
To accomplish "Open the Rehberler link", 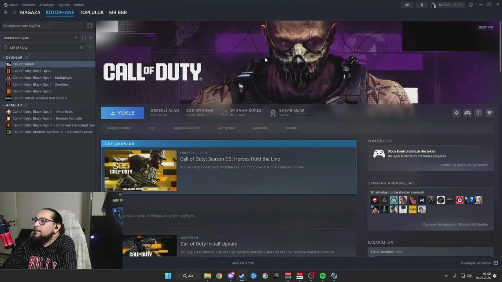I will coord(260,128).
